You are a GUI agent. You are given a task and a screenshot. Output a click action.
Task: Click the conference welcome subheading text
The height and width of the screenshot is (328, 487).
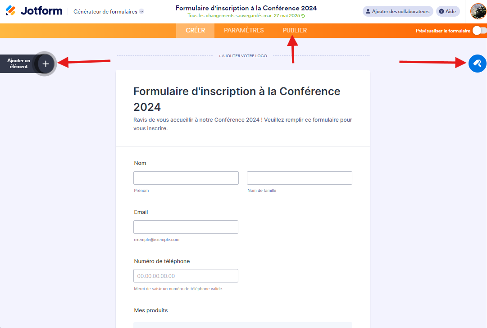coord(242,124)
